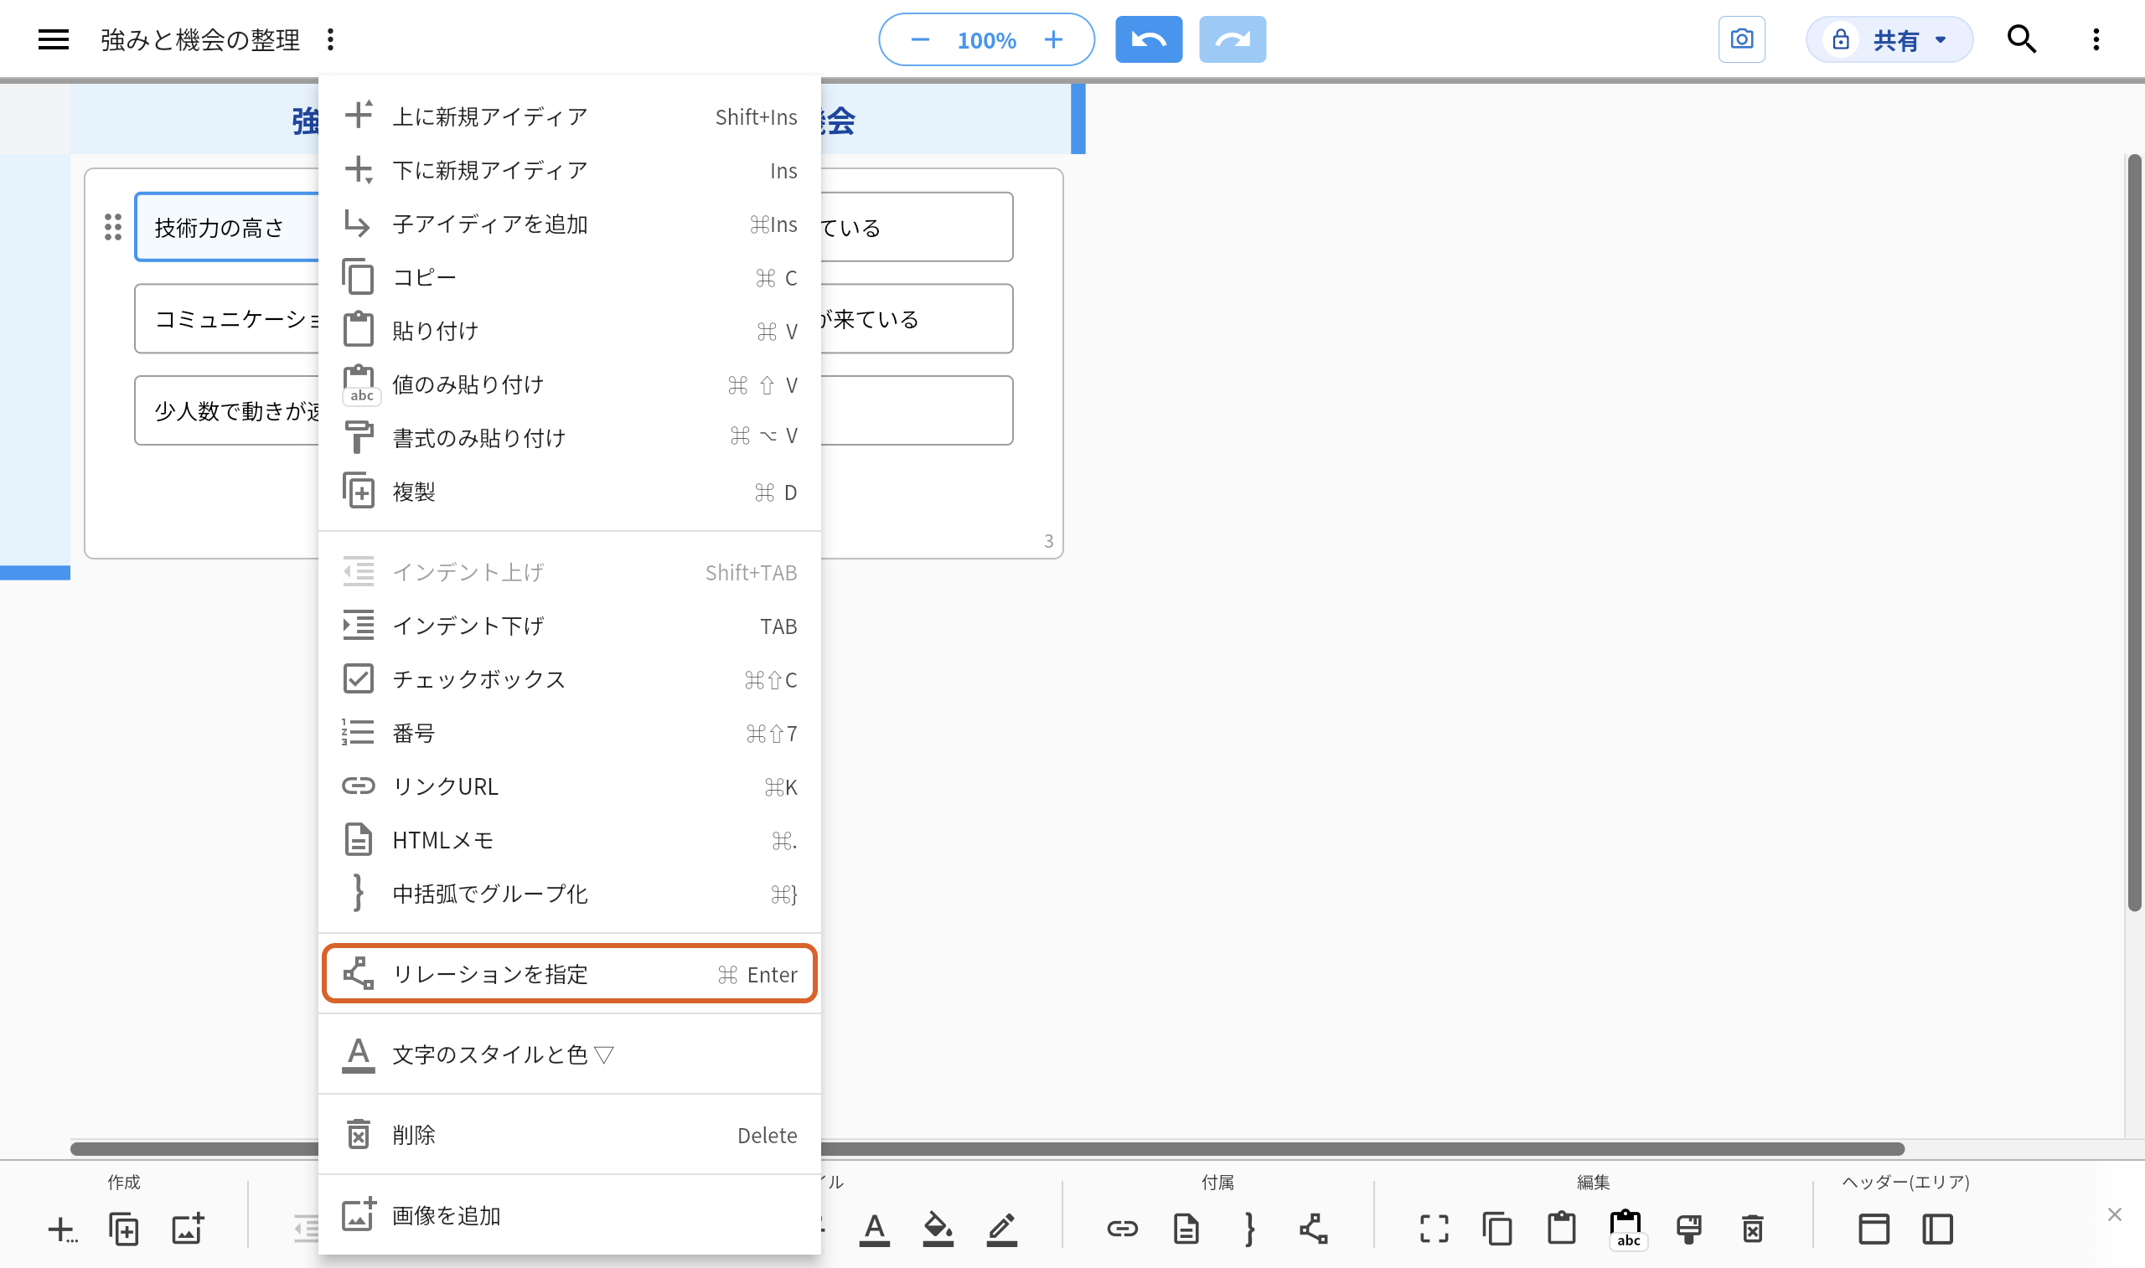This screenshot has width=2145, height=1268.
Task: Click the relation icon in 付属 toolbar
Action: [1314, 1229]
